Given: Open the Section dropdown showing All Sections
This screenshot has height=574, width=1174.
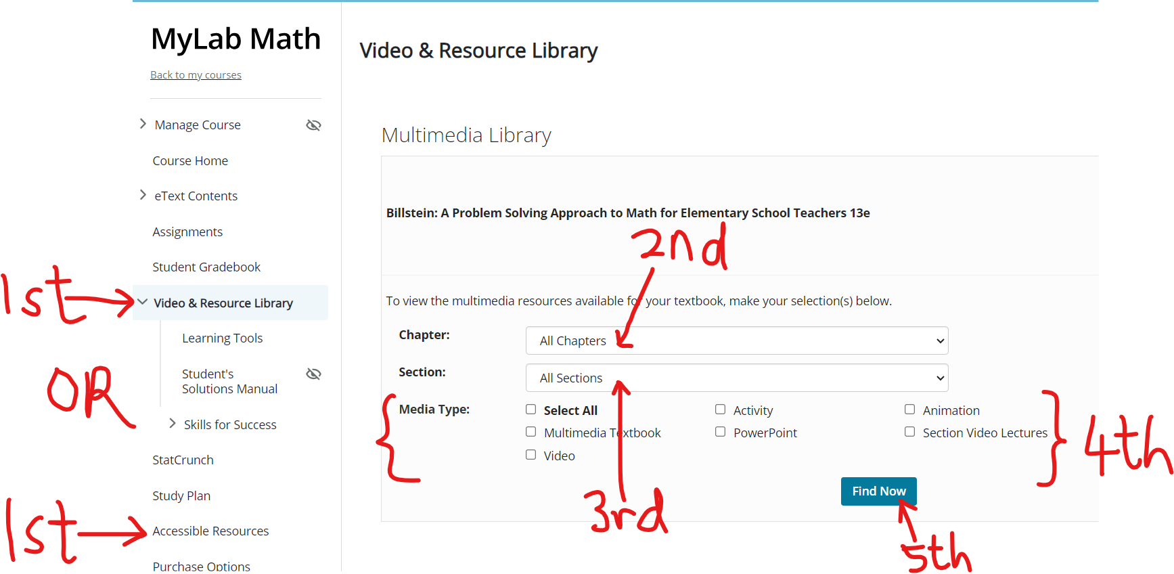Looking at the screenshot, I should click(x=737, y=378).
